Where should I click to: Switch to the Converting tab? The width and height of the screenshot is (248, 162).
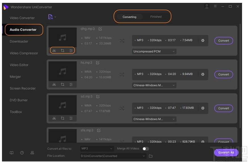point(129,17)
